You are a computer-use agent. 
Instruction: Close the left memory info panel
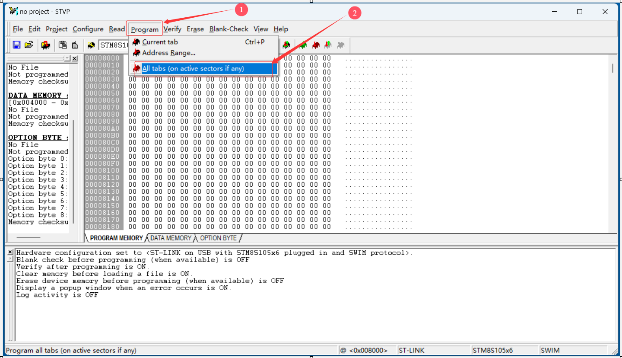[x=75, y=58]
